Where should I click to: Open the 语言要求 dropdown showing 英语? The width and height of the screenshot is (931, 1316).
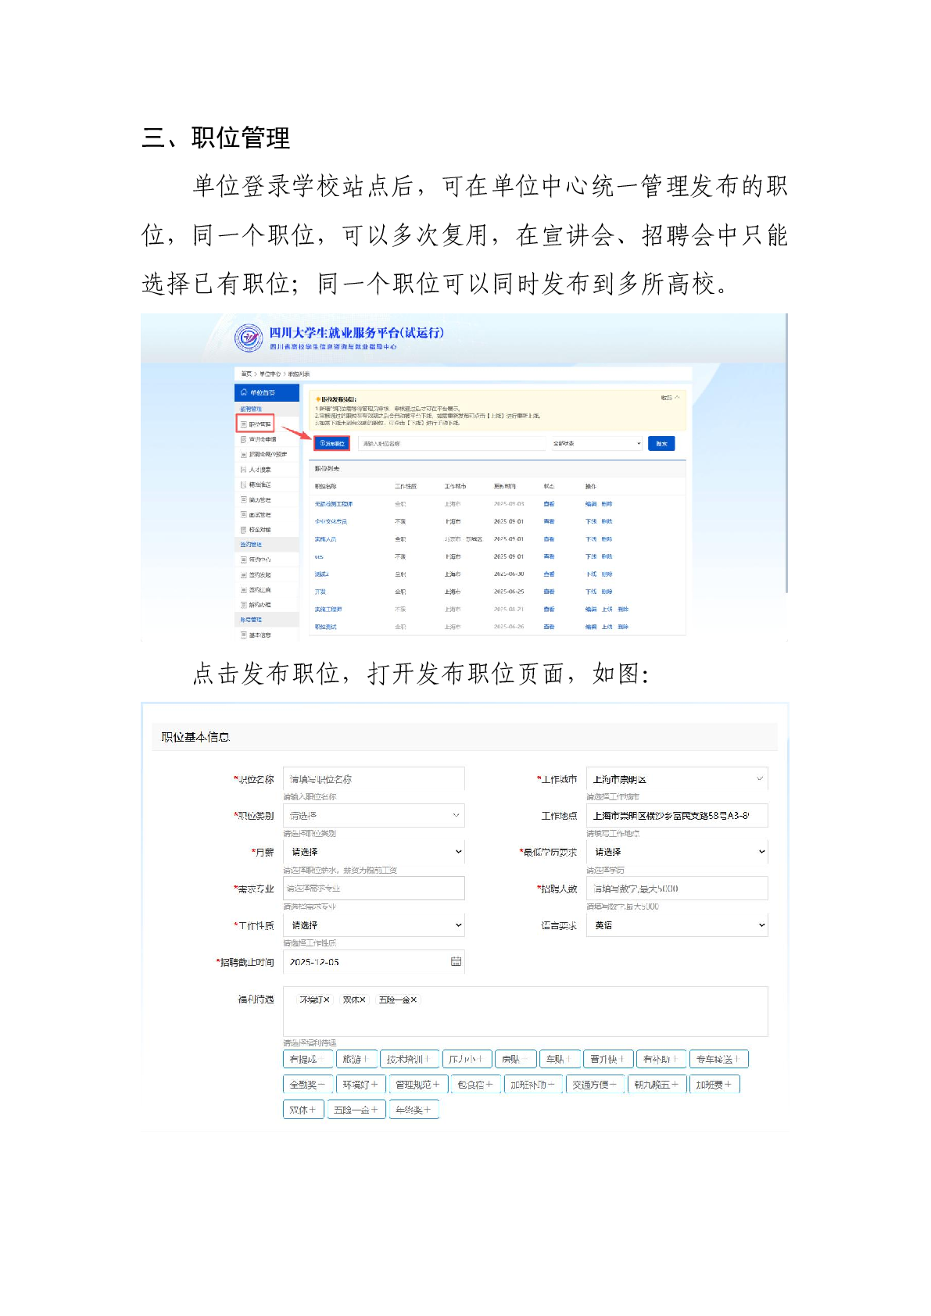pyautogui.click(x=677, y=925)
